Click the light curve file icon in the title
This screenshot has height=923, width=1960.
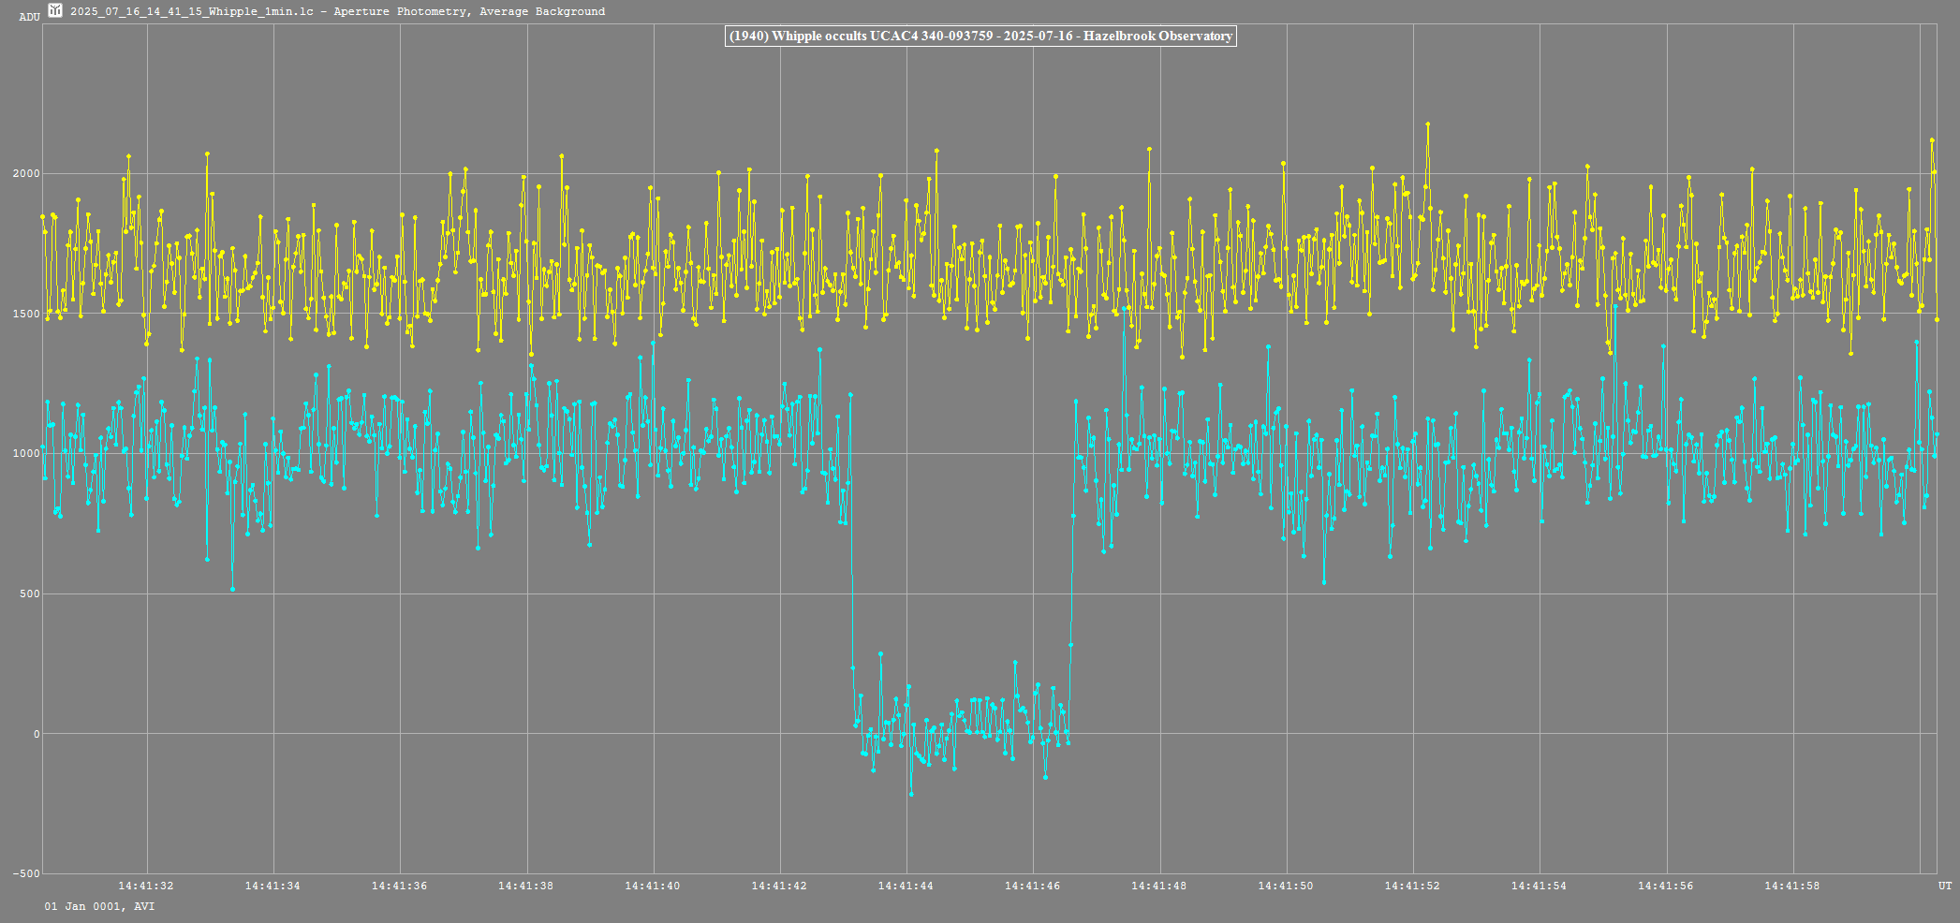(55, 11)
